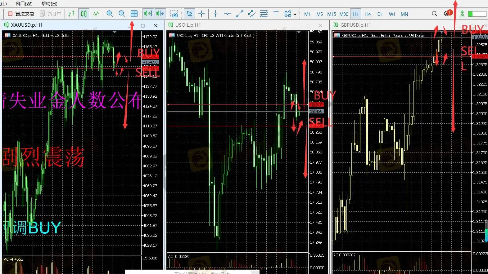
Task: Click current price label 58.439 on USOIL
Action: pyautogui.click(x=316, y=111)
